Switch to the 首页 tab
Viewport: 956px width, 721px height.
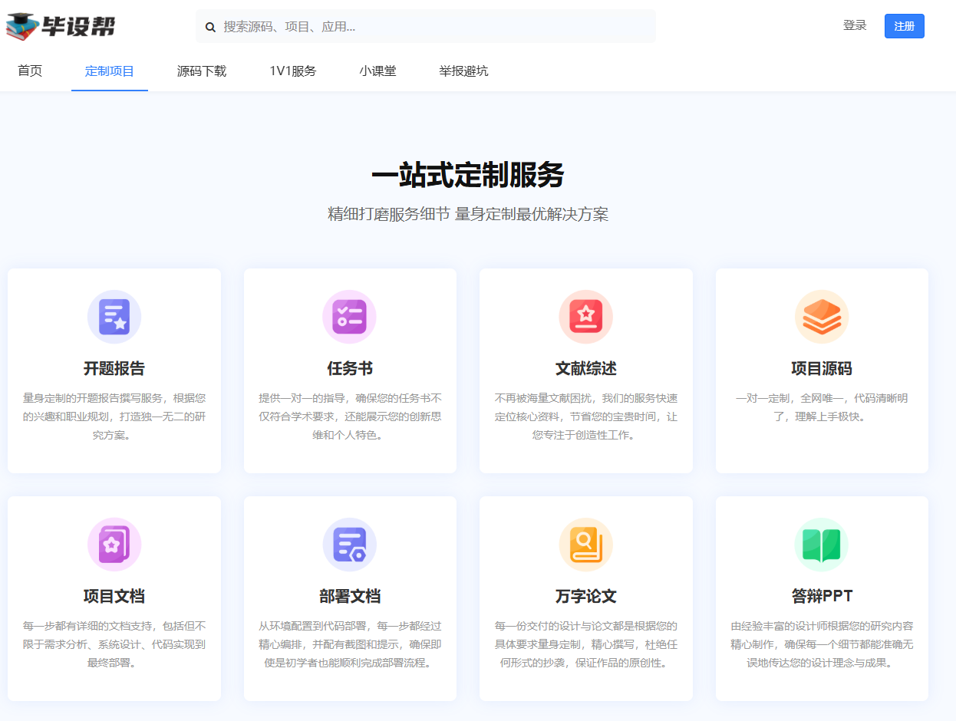point(29,71)
